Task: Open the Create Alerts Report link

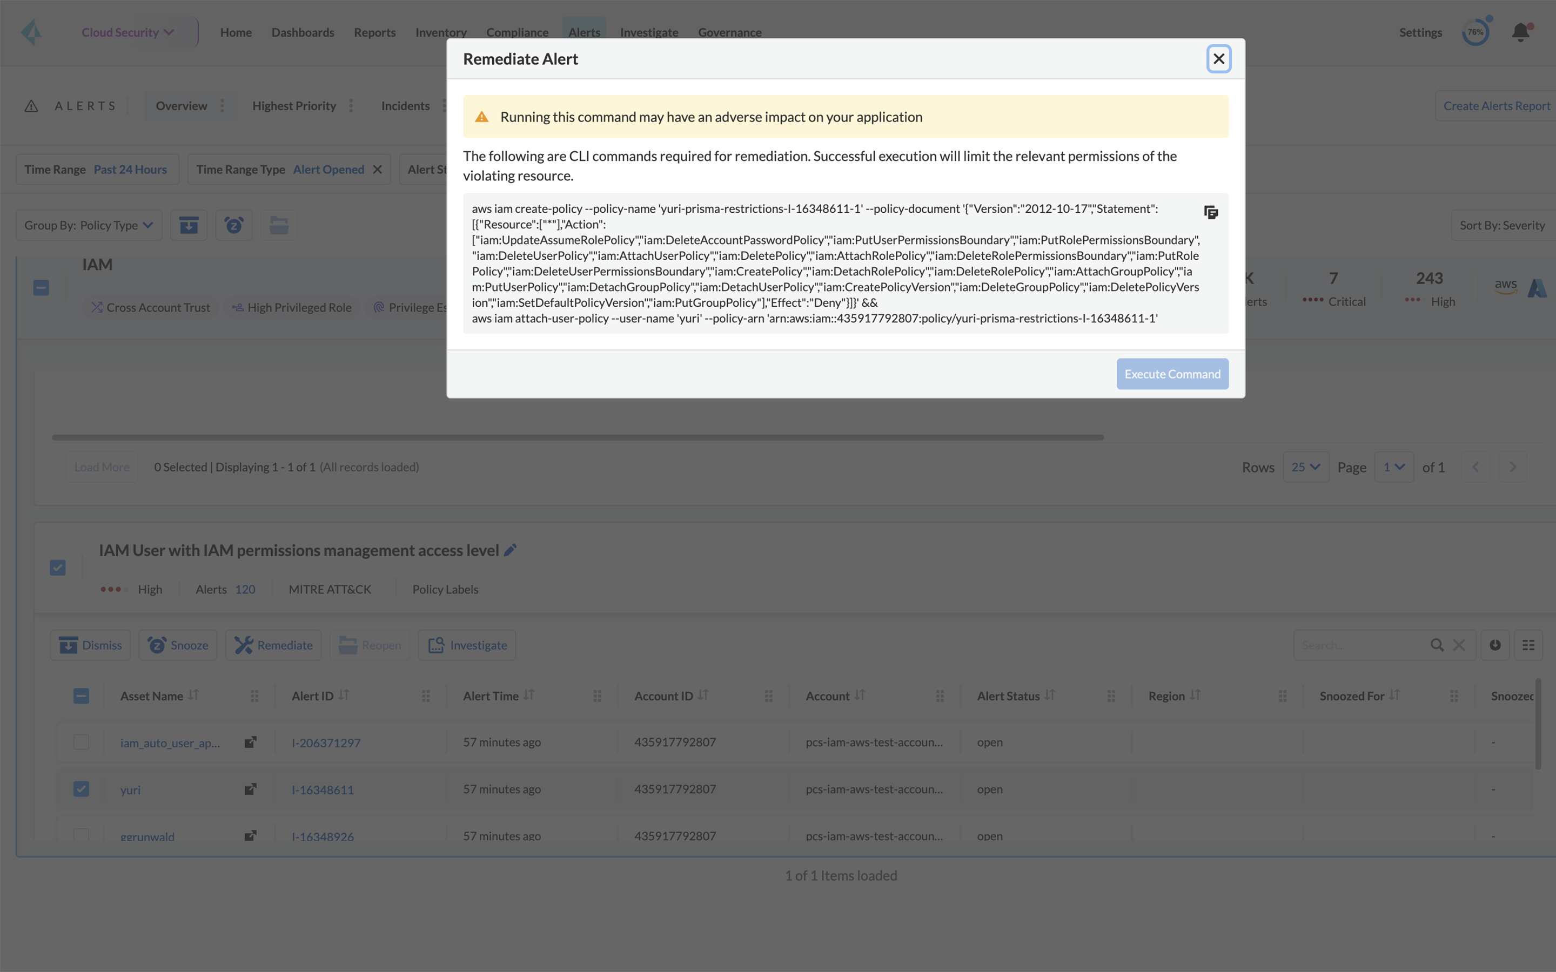Action: pyautogui.click(x=1495, y=105)
